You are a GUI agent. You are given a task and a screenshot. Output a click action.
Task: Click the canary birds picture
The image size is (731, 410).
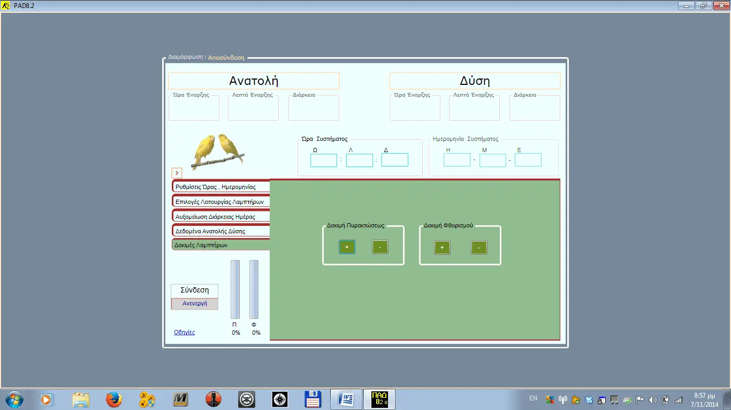point(218,151)
